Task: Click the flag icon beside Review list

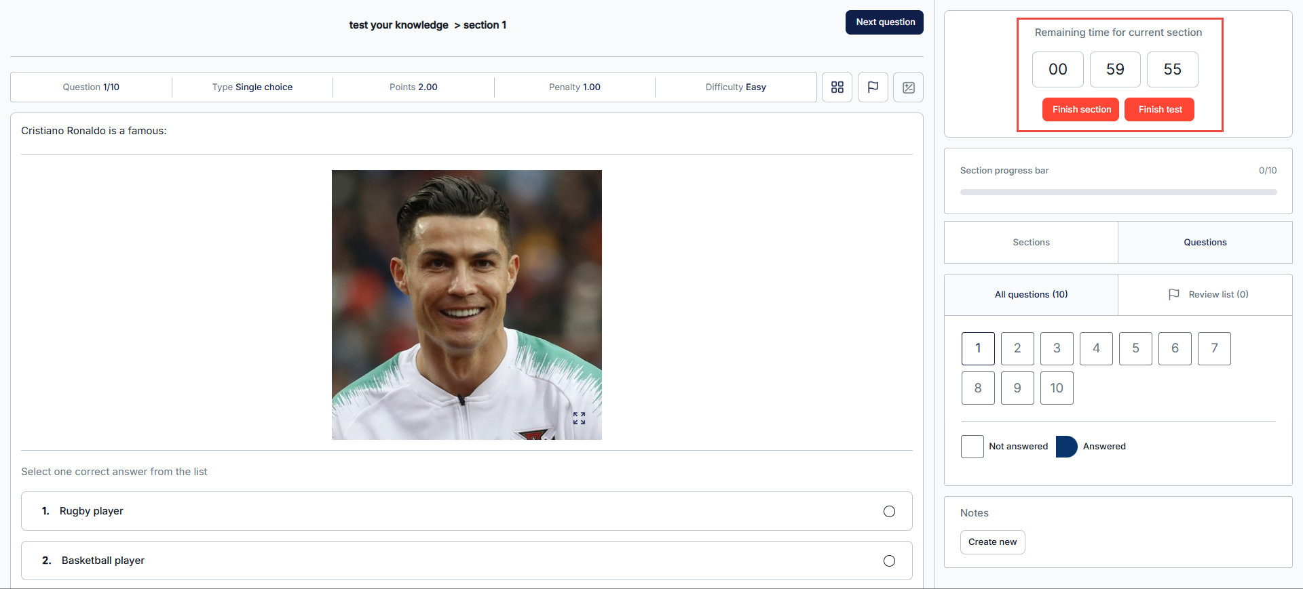Action: click(1173, 294)
